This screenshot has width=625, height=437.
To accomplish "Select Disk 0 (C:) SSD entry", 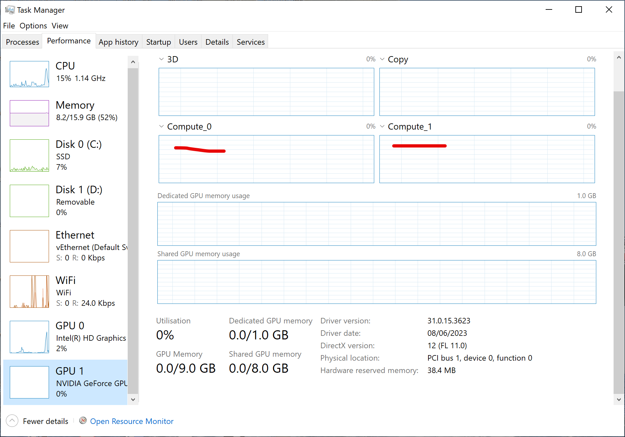I will (x=65, y=155).
